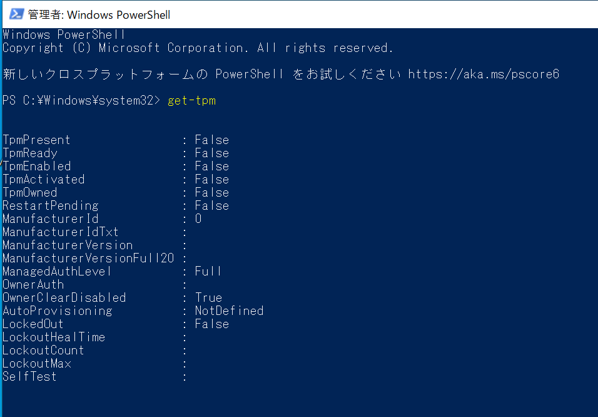Click the TpmEnabled property label

[37, 167]
